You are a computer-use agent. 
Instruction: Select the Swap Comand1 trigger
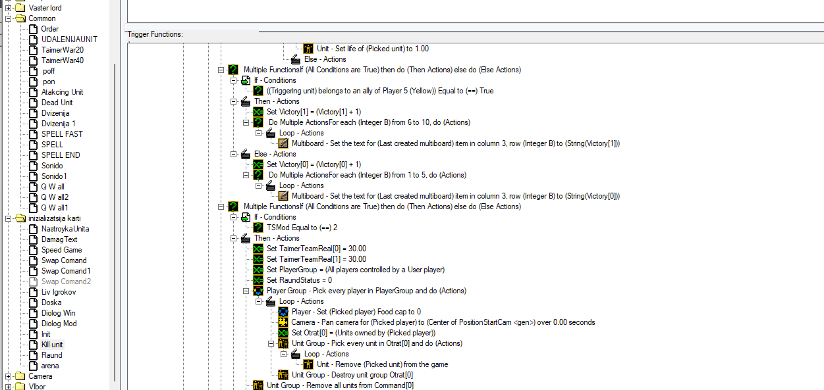66,271
